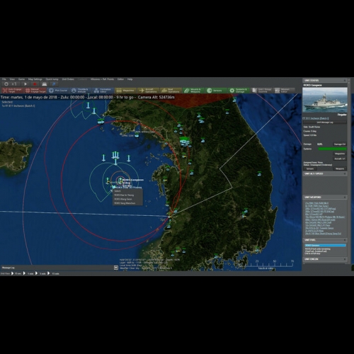354x354 pixels.
Task: Click the Manual Engage Target button
Action: pyautogui.click(x=35, y=91)
